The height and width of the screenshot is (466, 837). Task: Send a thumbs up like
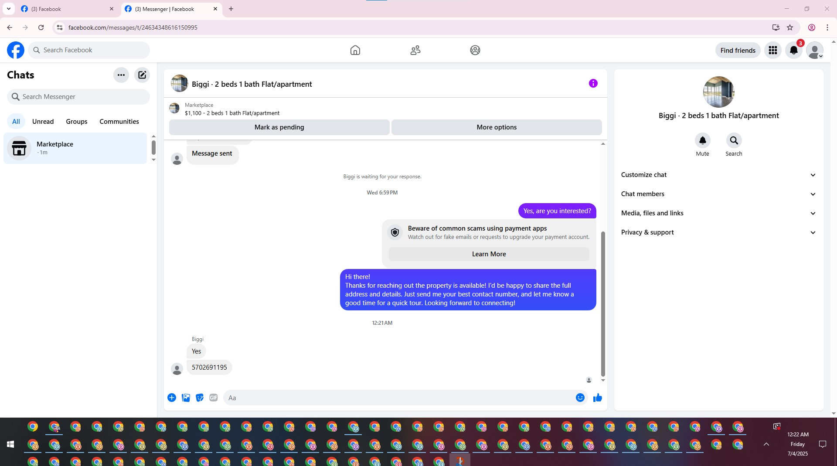tap(598, 398)
